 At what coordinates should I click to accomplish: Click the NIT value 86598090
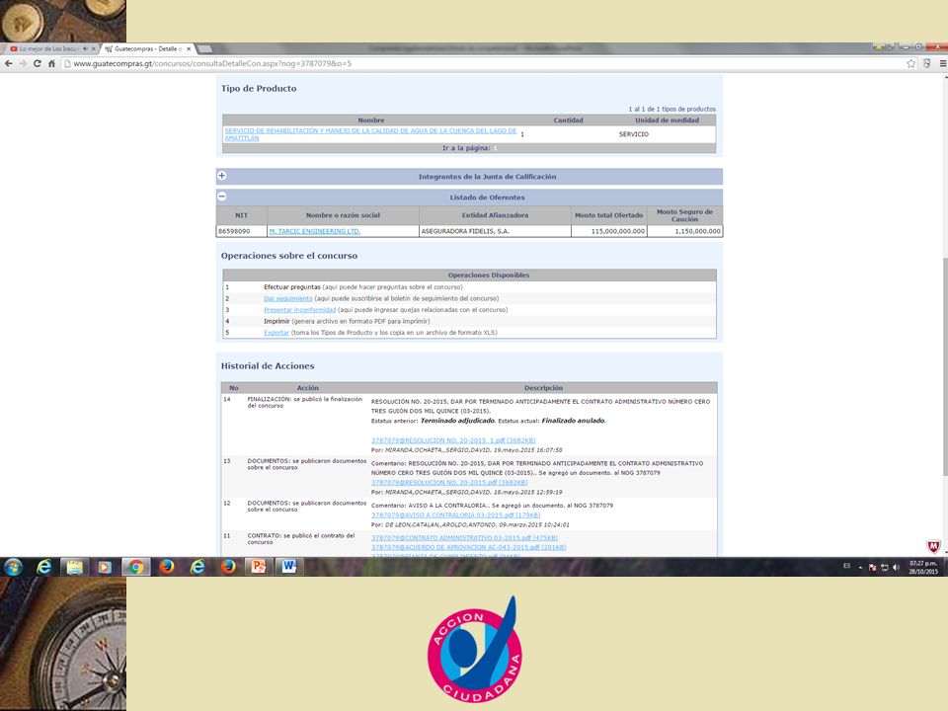[x=234, y=231]
